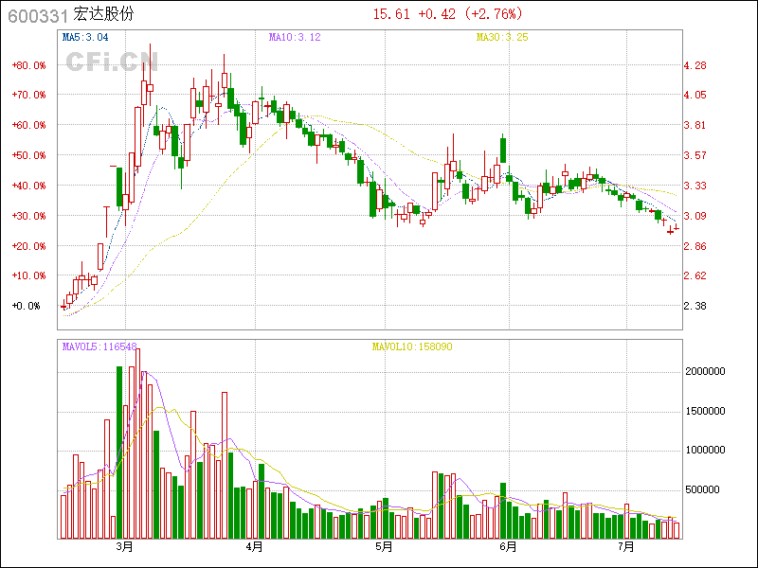Select the MA5:3.04 indicator label
Viewport: 758px width, 568px height.
[x=84, y=38]
